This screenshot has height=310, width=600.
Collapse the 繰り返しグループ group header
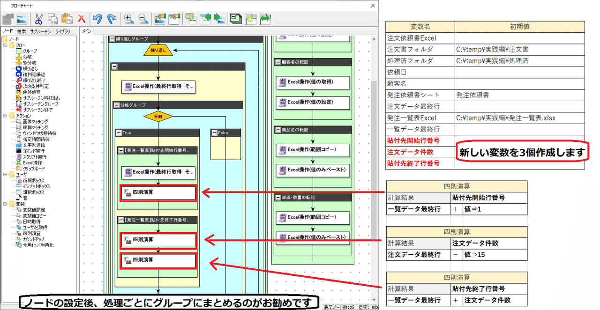[112, 39]
